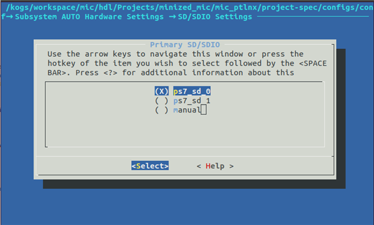This screenshot has height=225, width=374.
Task: Activate the <Select> button
Action: [x=150, y=166]
